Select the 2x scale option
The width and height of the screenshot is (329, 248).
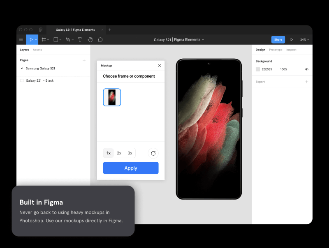point(119,153)
